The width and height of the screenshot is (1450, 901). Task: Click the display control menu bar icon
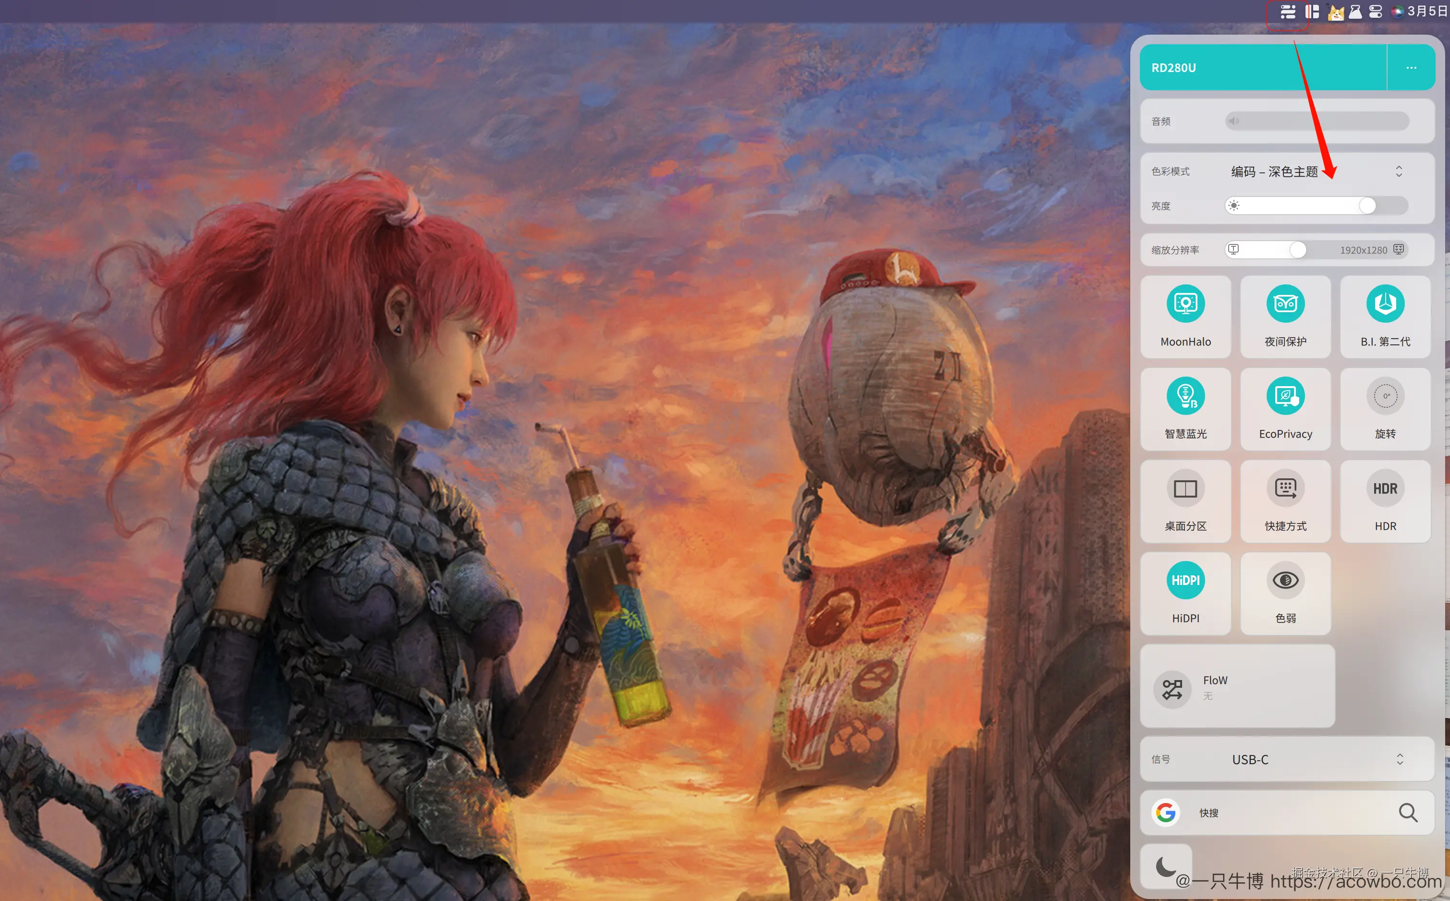(1287, 12)
